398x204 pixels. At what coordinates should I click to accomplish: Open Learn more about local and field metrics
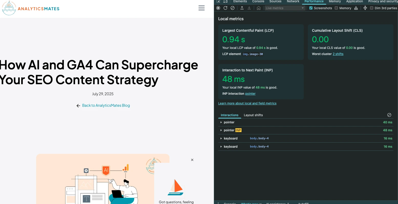[x=247, y=103]
